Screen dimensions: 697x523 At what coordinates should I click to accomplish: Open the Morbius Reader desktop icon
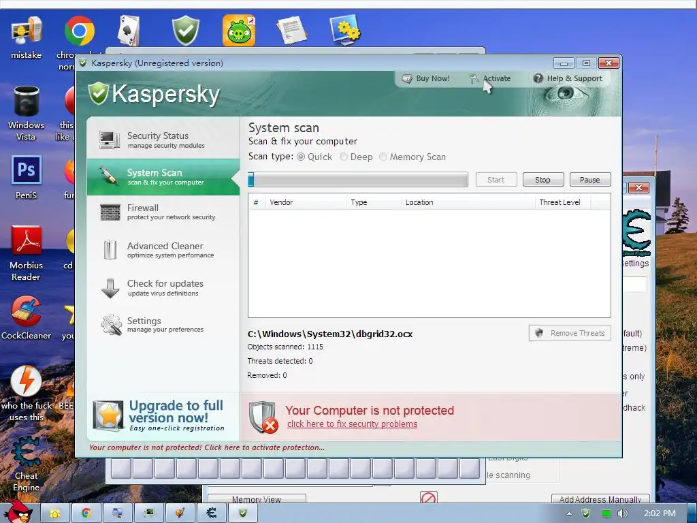pos(27,240)
